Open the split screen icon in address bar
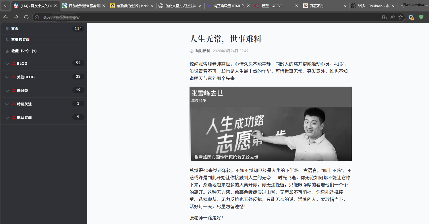Image resolution: width=429 pixels, height=224 pixels. (x=384, y=17)
